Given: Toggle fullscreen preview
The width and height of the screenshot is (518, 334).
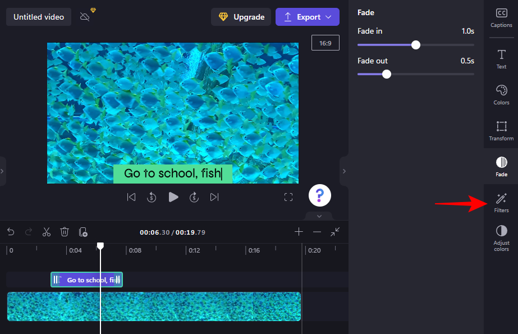Looking at the screenshot, I should (288, 197).
